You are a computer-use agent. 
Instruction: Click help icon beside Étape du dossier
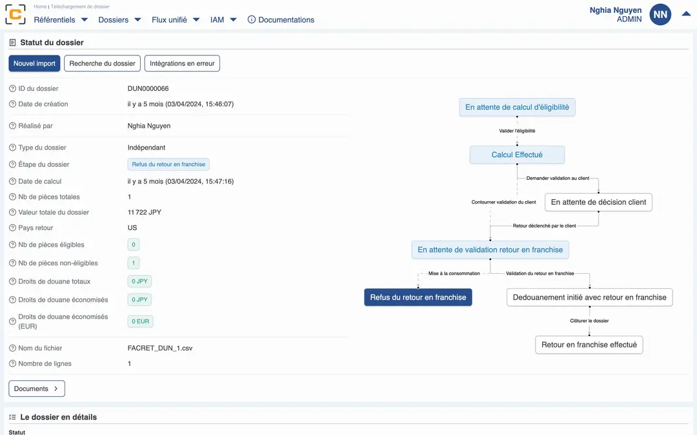12,164
